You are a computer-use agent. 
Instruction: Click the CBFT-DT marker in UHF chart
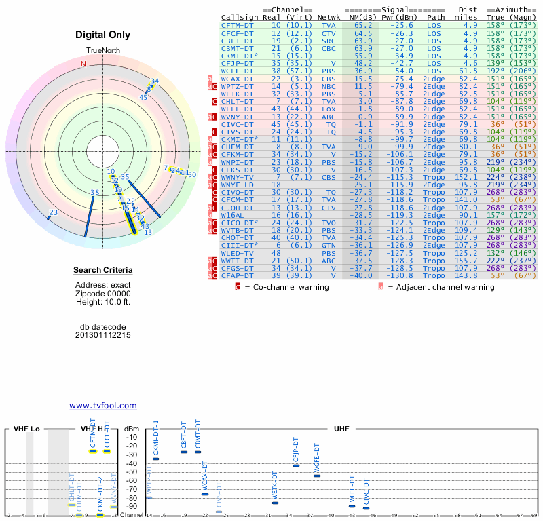coord(184,452)
